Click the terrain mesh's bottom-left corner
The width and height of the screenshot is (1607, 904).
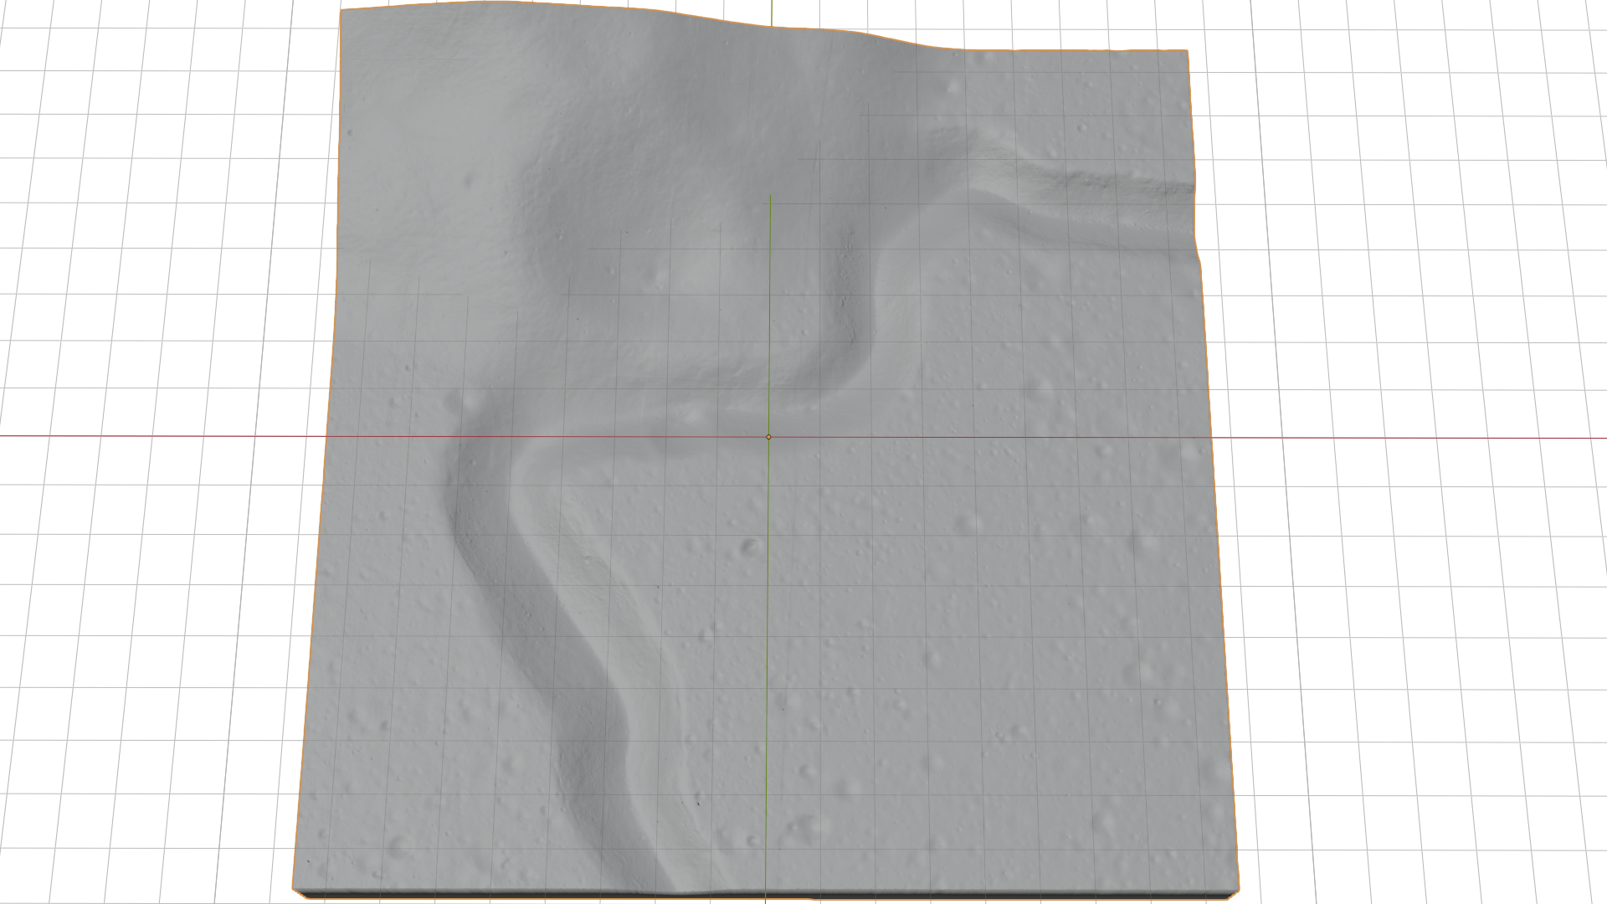point(294,887)
